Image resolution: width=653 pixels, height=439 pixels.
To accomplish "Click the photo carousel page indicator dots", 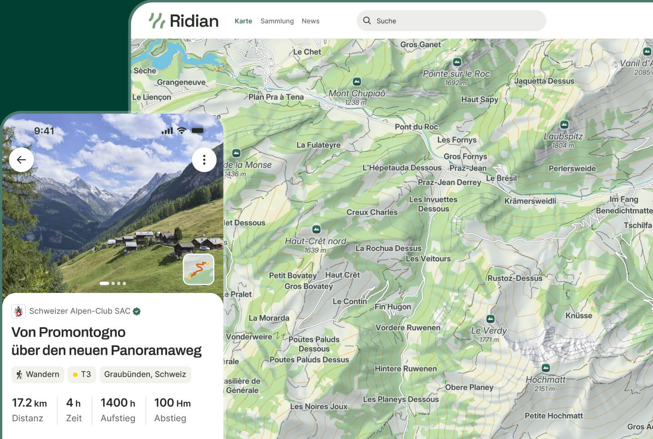I will (113, 283).
